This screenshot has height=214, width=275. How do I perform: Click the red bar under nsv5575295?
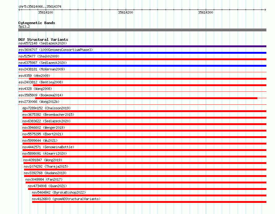pos(144,137)
